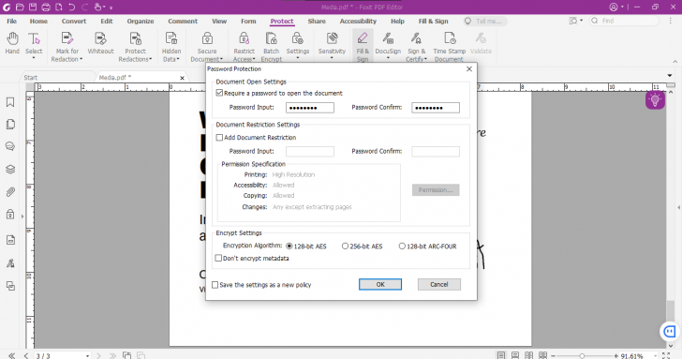Click the Save icon in title bar
The height and width of the screenshot is (359, 682).
click(x=33, y=7)
